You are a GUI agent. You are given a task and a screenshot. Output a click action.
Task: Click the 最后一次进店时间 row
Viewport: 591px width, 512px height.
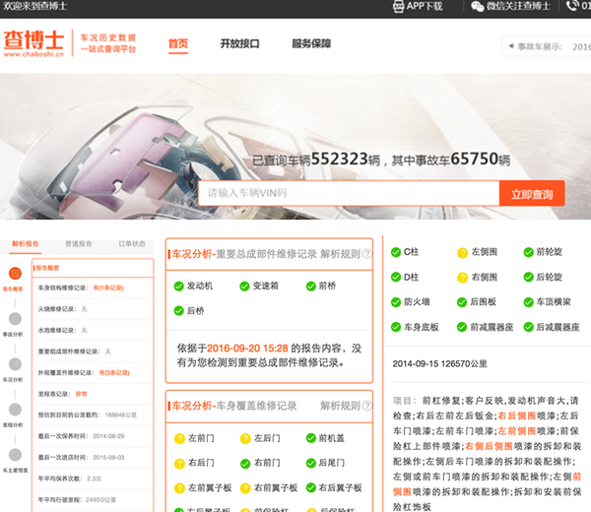93,458
